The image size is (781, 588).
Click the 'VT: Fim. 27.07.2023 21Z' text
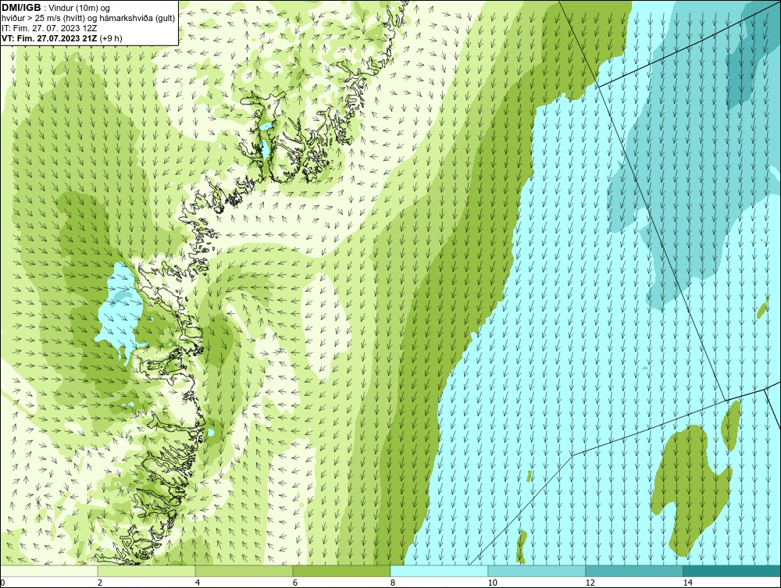pyautogui.click(x=50, y=38)
